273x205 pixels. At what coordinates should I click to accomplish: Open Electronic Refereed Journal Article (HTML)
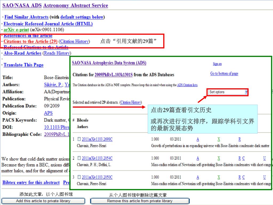pyautogui.click(x=48, y=24)
